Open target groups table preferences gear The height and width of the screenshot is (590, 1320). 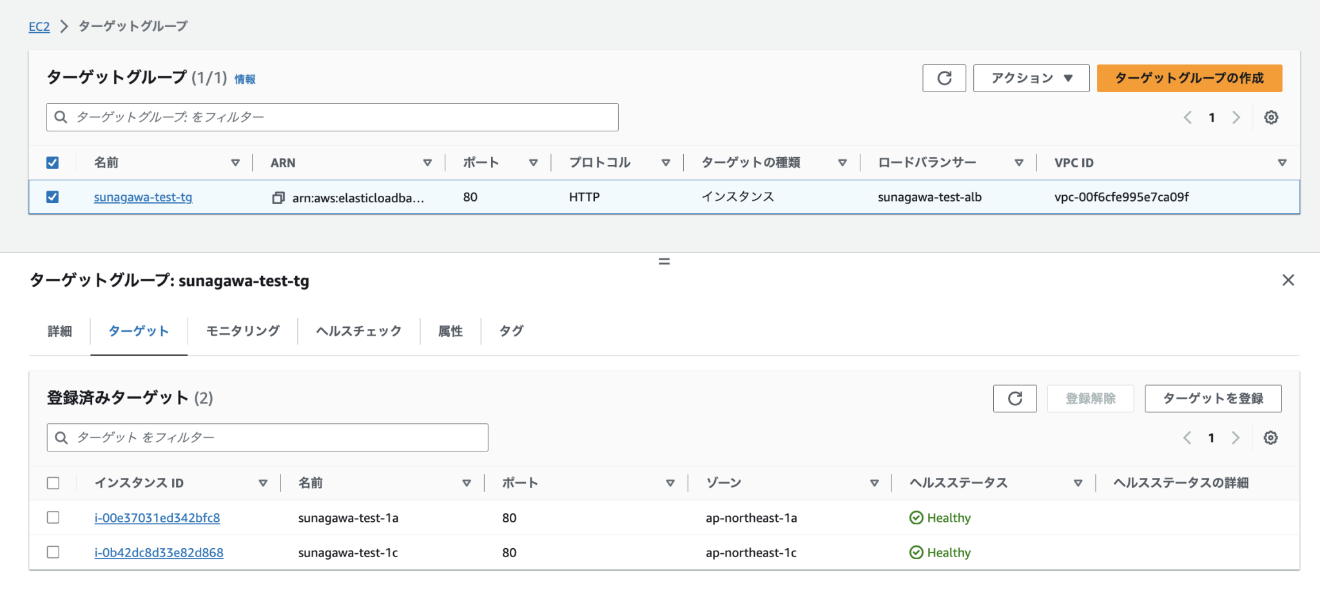click(x=1271, y=117)
